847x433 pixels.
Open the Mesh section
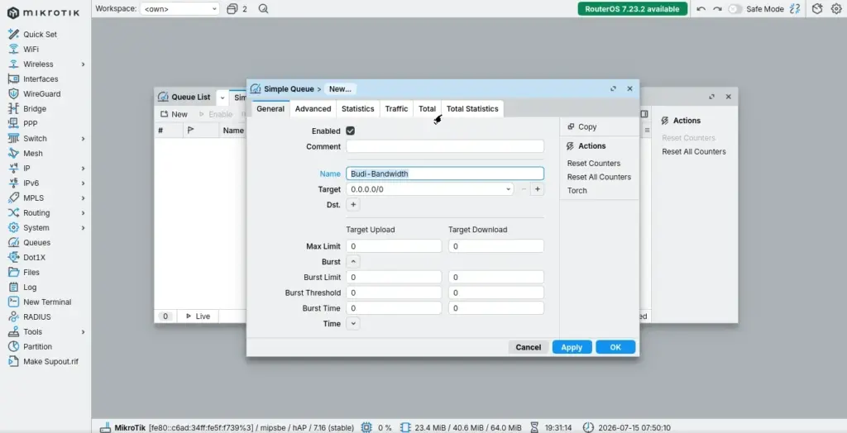(x=32, y=154)
